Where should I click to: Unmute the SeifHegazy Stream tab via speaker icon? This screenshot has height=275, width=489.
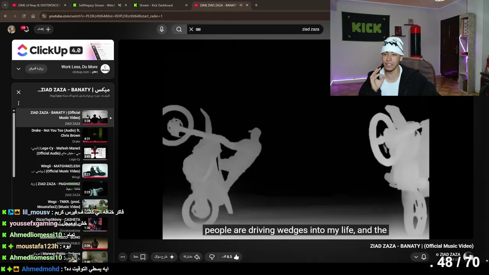pyautogui.click(x=120, y=5)
